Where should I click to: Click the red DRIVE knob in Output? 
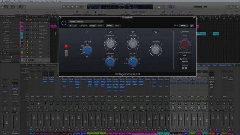(185, 44)
